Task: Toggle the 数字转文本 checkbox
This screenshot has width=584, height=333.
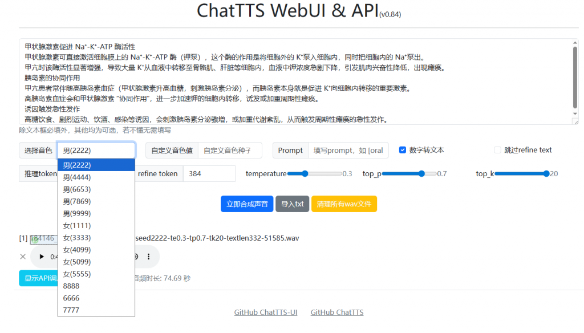Action: pyautogui.click(x=403, y=150)
